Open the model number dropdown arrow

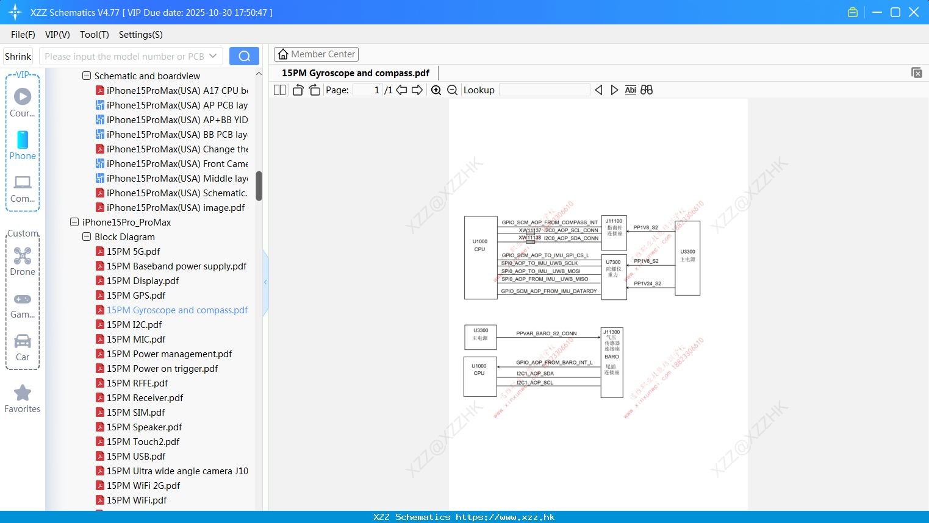coord(213,56)
